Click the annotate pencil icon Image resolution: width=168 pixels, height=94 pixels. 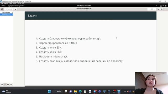pyautogui.click(x=16, y=9)
